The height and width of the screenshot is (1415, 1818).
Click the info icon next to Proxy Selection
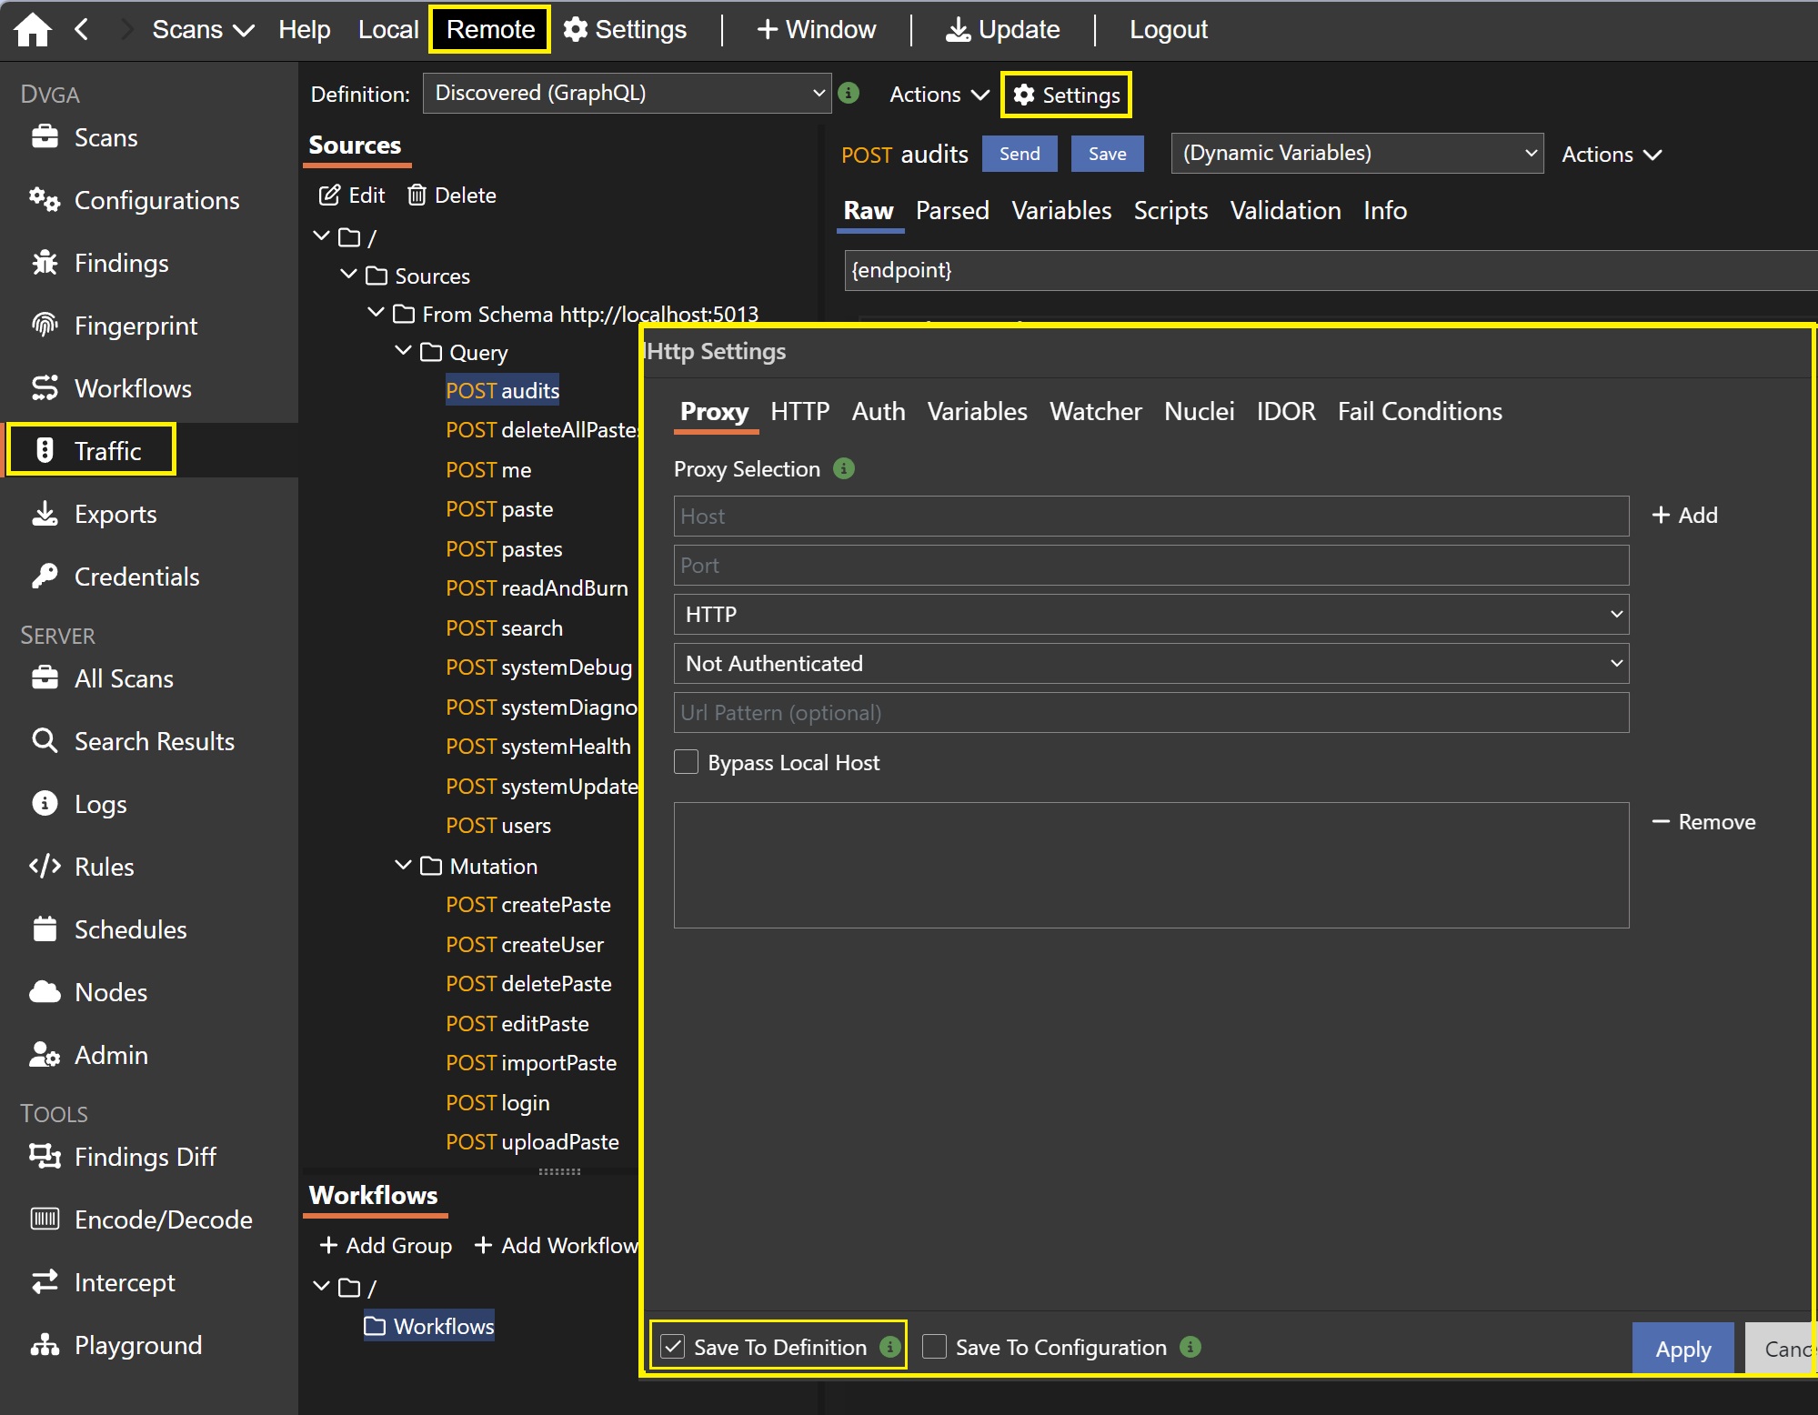844,468
